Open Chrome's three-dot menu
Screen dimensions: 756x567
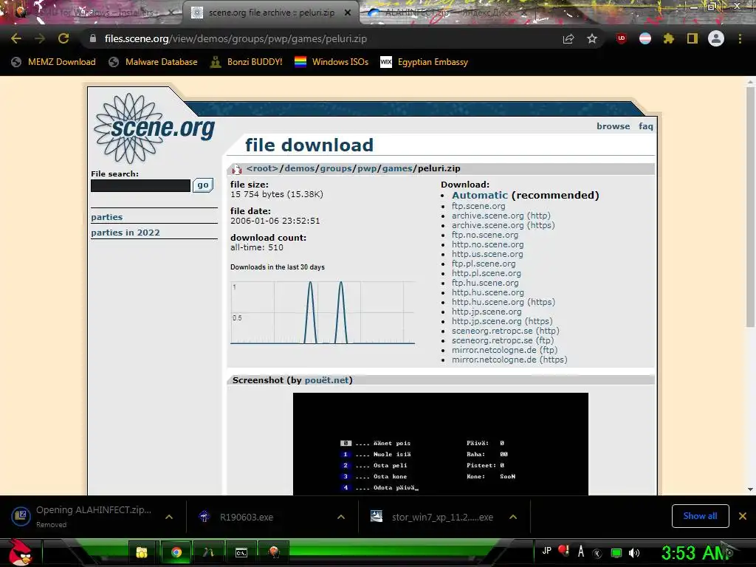(x=740, y=38)
